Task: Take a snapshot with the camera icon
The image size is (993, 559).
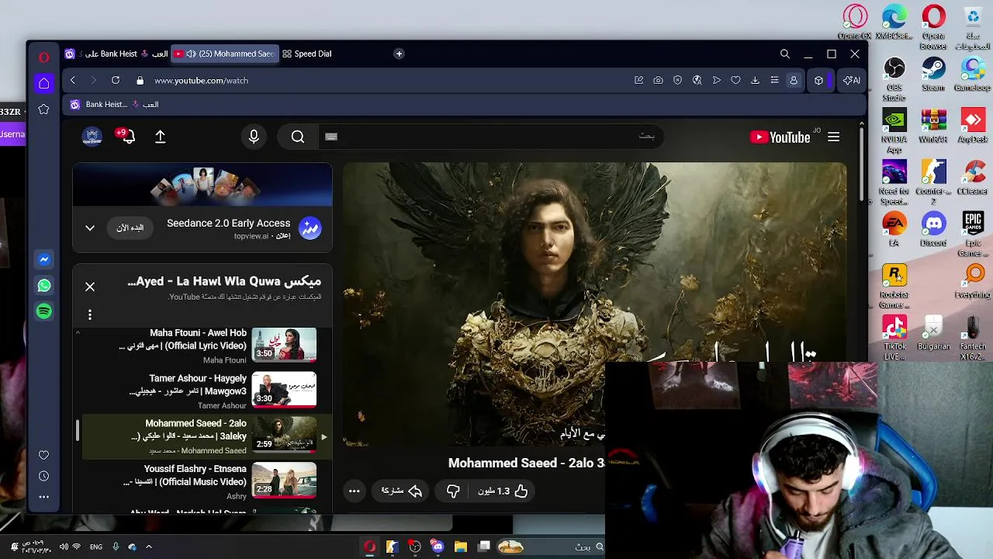Action: coord(659,80)
